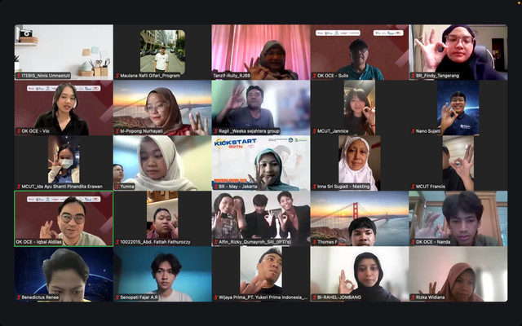This screenshot has height=326, width=522.
Task: Click the muted mic icon beside Inna Sri Sugiati
Action: [315, 187]
